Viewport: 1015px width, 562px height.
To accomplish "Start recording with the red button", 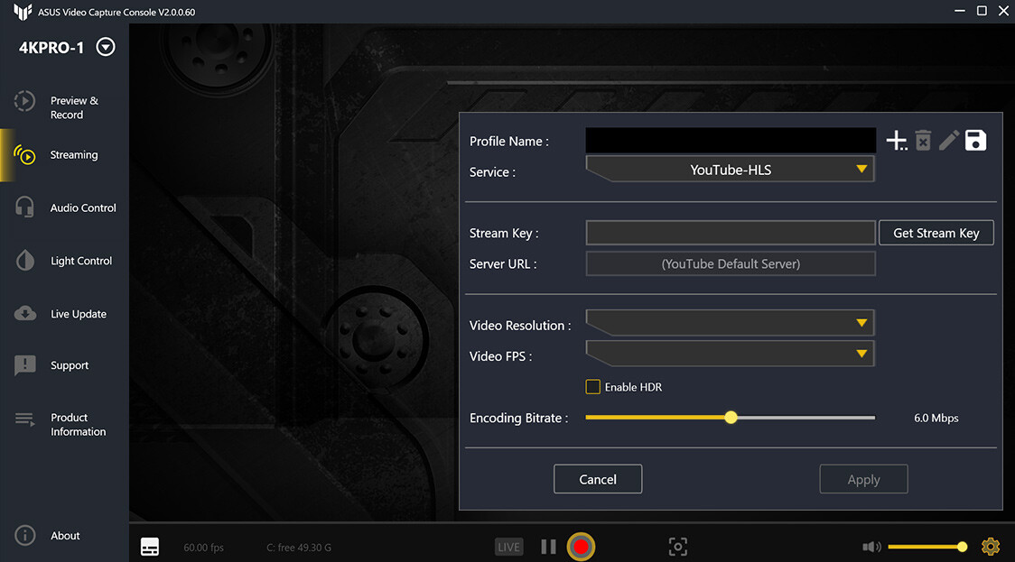I will coord(581,548).
